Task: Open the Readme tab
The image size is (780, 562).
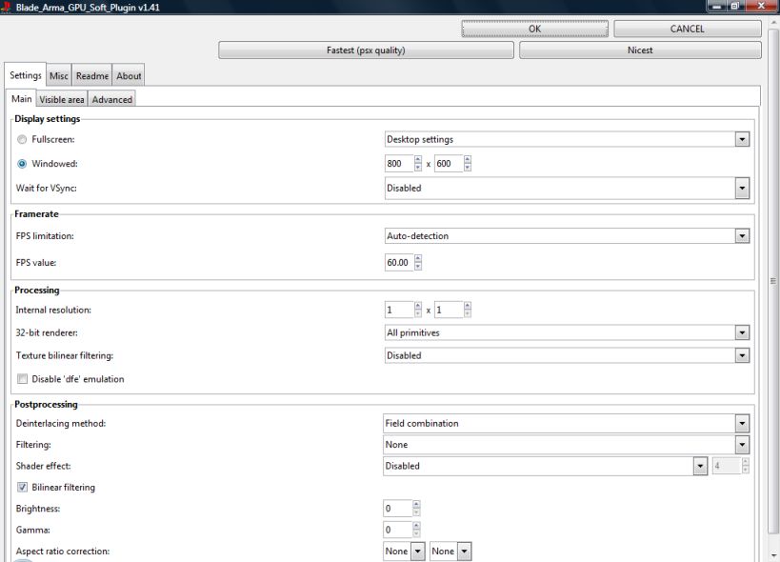Action: (92, 75)
